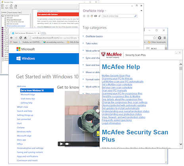Open the Scan your PC manually link

pyautogui.click(x=114, y=91)
